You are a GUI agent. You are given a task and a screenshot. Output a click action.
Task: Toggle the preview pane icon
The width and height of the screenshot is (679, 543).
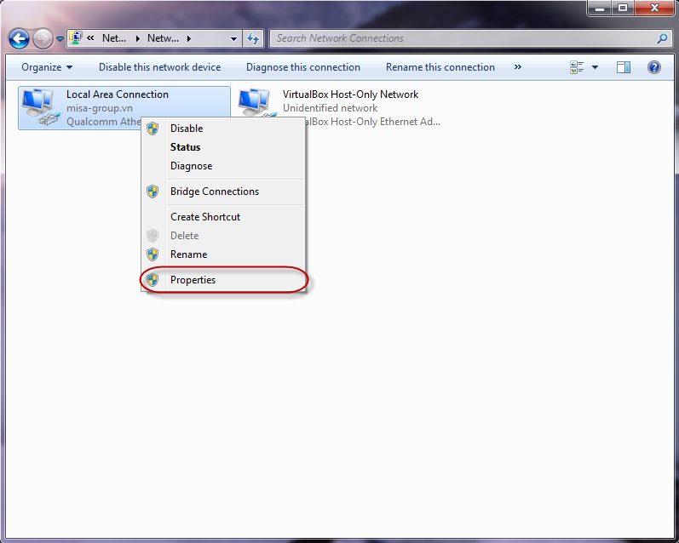tap(624, 67)
